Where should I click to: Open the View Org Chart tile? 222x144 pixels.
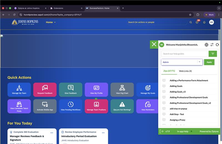(x=122, y=90)
